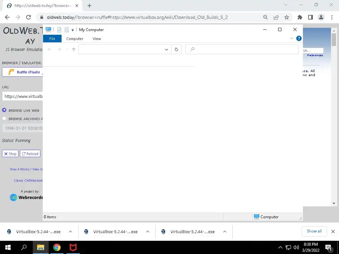Click the Properties quick access icon
Image resolution: width=339 pixels, height=254 pixels.
[x=59, y=30]
